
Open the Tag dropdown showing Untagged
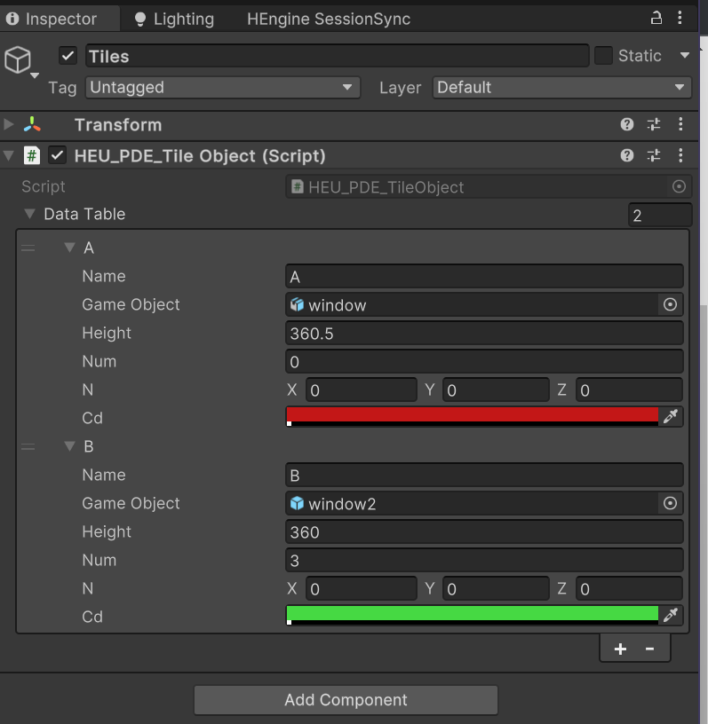(x=222, y=87)
